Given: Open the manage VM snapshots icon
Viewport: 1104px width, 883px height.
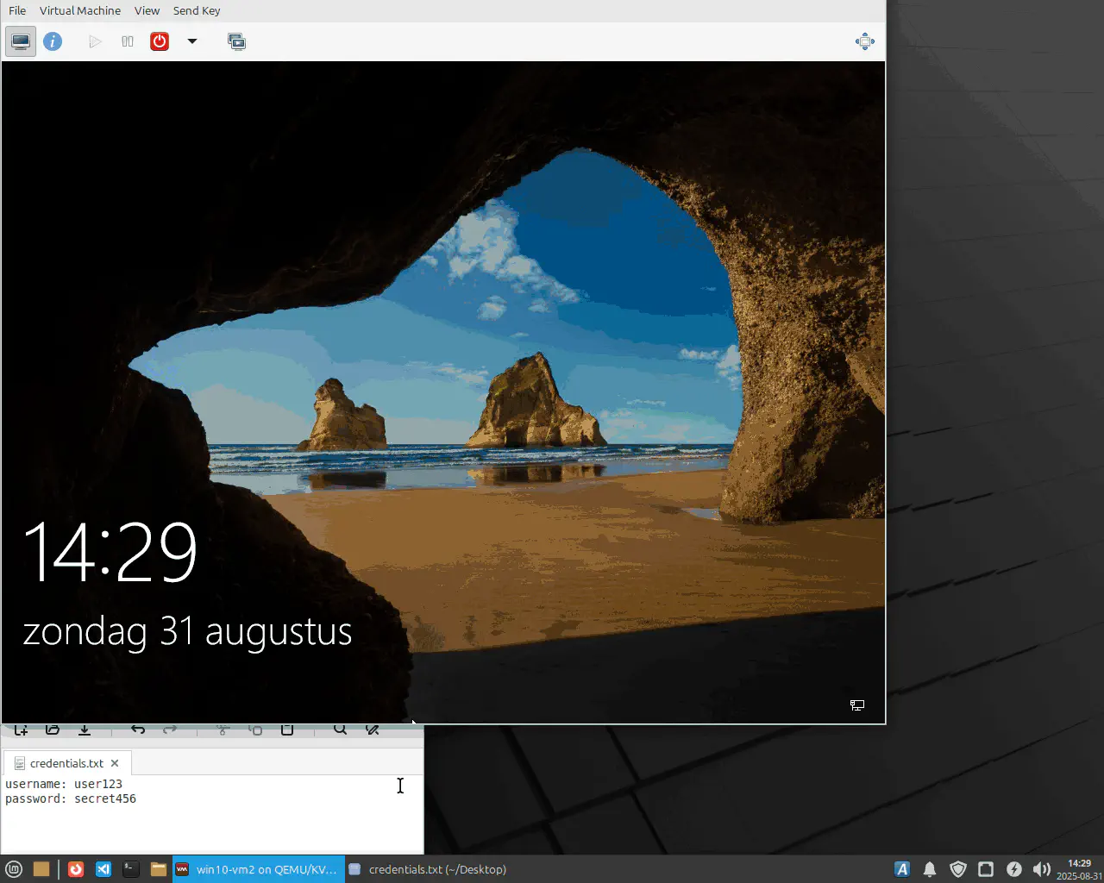Looking at the screenshot, I should (236, 41).
